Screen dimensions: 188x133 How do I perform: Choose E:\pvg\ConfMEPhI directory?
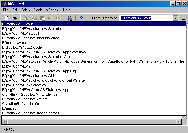point(94,66)
